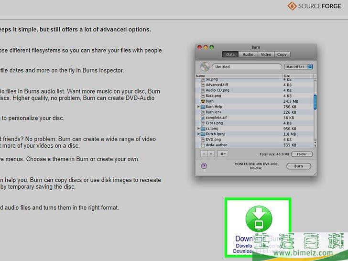Click the Dutch.lproj folder icon
The height and width of the screenshot is (261, 348).
click(x=203, y=134)
